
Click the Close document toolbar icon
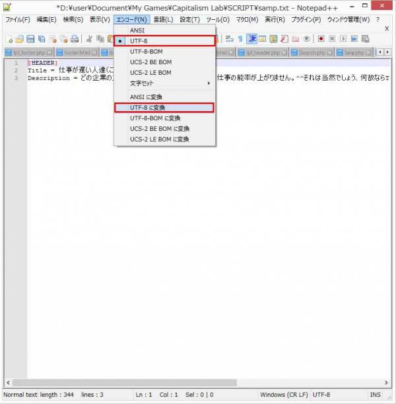point(53,39)
